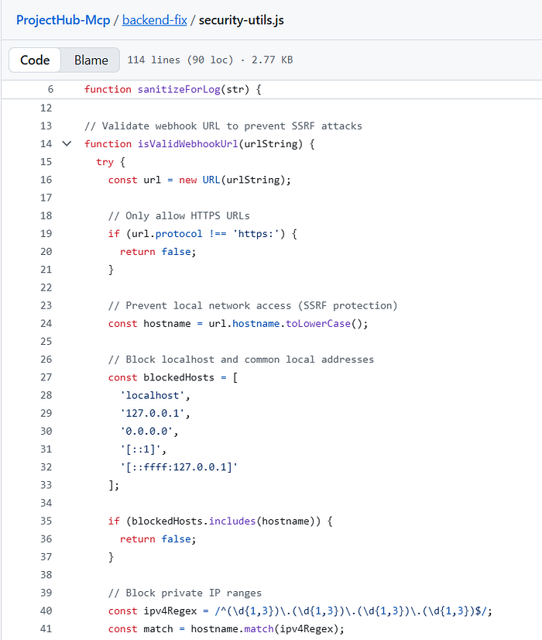Click the '0.0.0.0' string on line 30
The image size is (542, 640).
(146, 431)
